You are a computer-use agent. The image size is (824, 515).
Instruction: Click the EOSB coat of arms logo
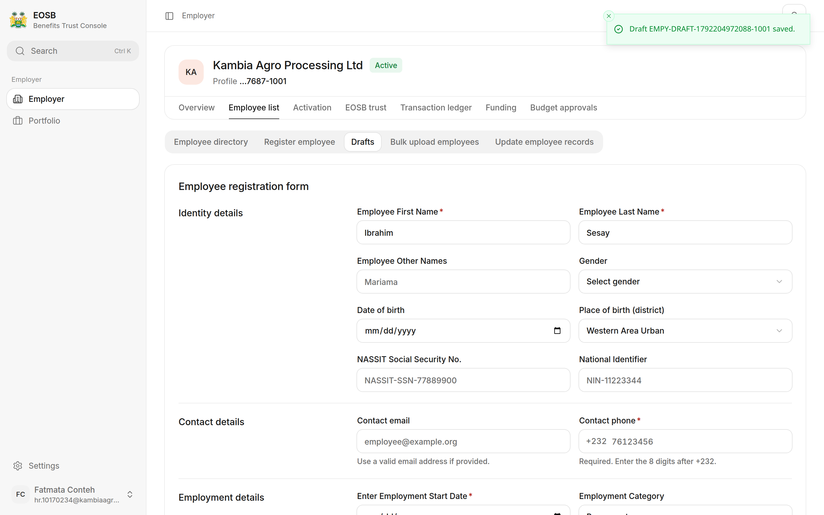[x=18, y=20]
